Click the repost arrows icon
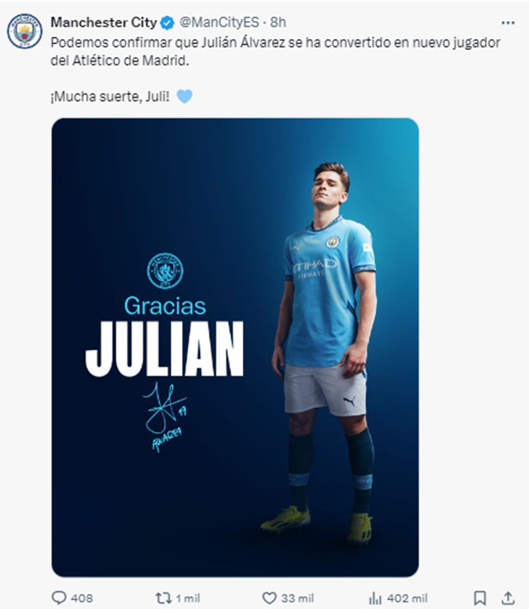The height and width of the screenshot is (609, 529). tap(163, 598)
